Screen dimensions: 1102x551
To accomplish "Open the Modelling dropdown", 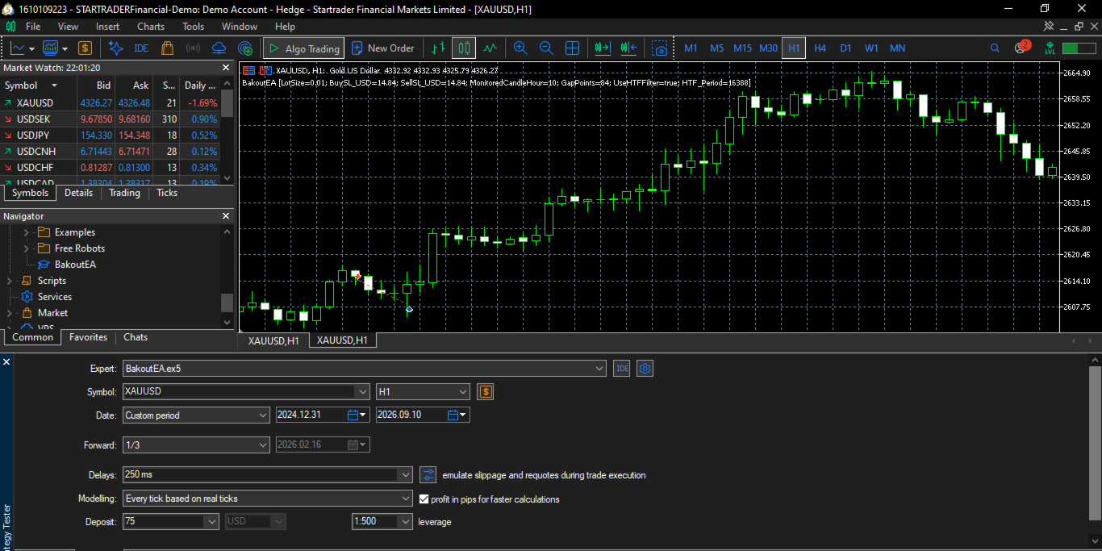I will pos(268,499).
